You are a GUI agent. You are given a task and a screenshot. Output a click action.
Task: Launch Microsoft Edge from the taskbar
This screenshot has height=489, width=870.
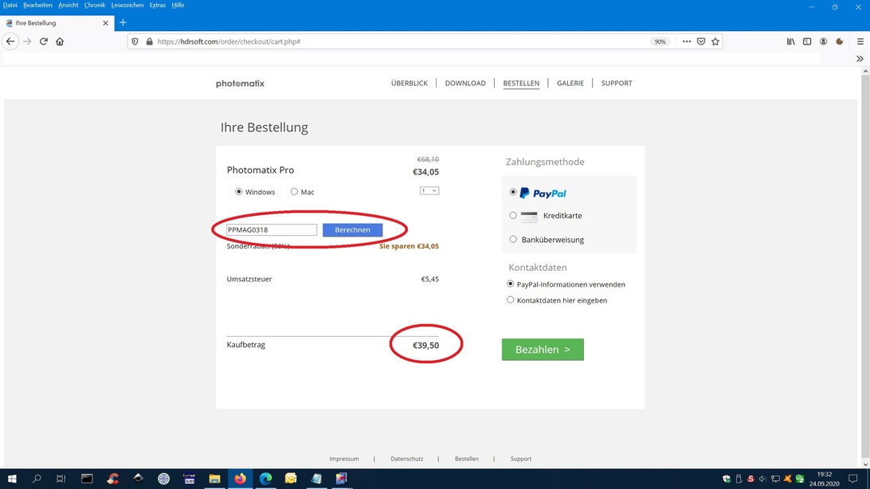point(265,479)
